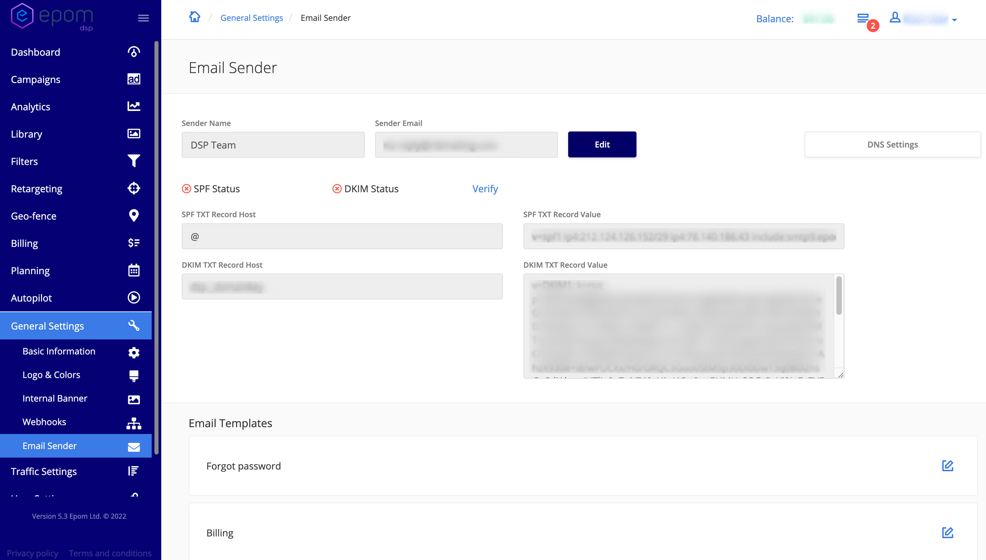
Task: Click the Sender Name input field
Action: 273,145
